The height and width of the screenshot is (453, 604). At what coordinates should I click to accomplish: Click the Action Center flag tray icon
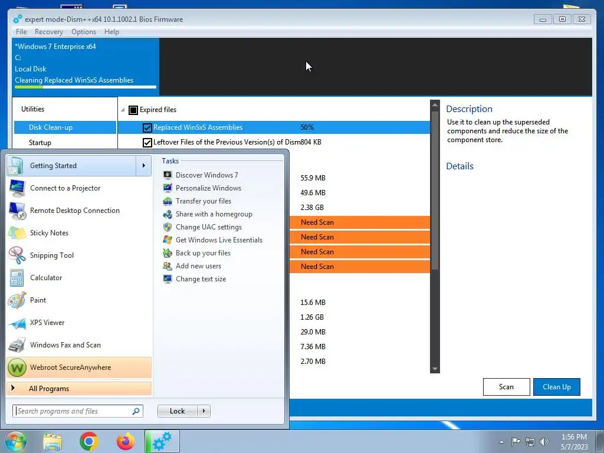coord(516,442)
